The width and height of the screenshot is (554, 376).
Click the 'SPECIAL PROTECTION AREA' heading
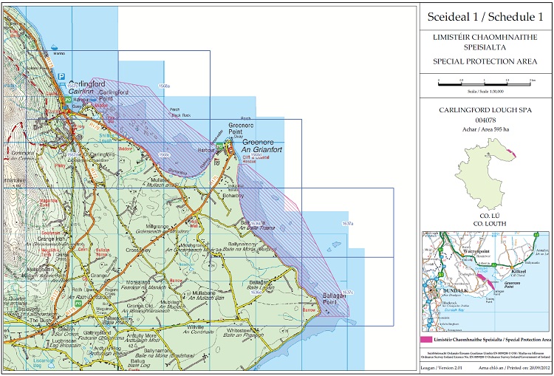click(485, 61)
